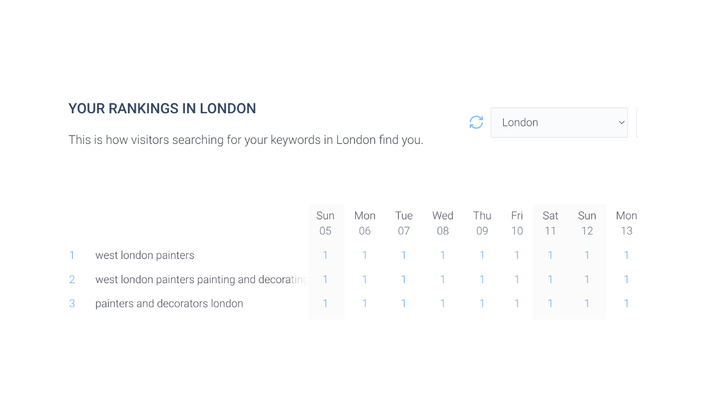
Task: Click Mon 13 column header
Action: [626, 223]
